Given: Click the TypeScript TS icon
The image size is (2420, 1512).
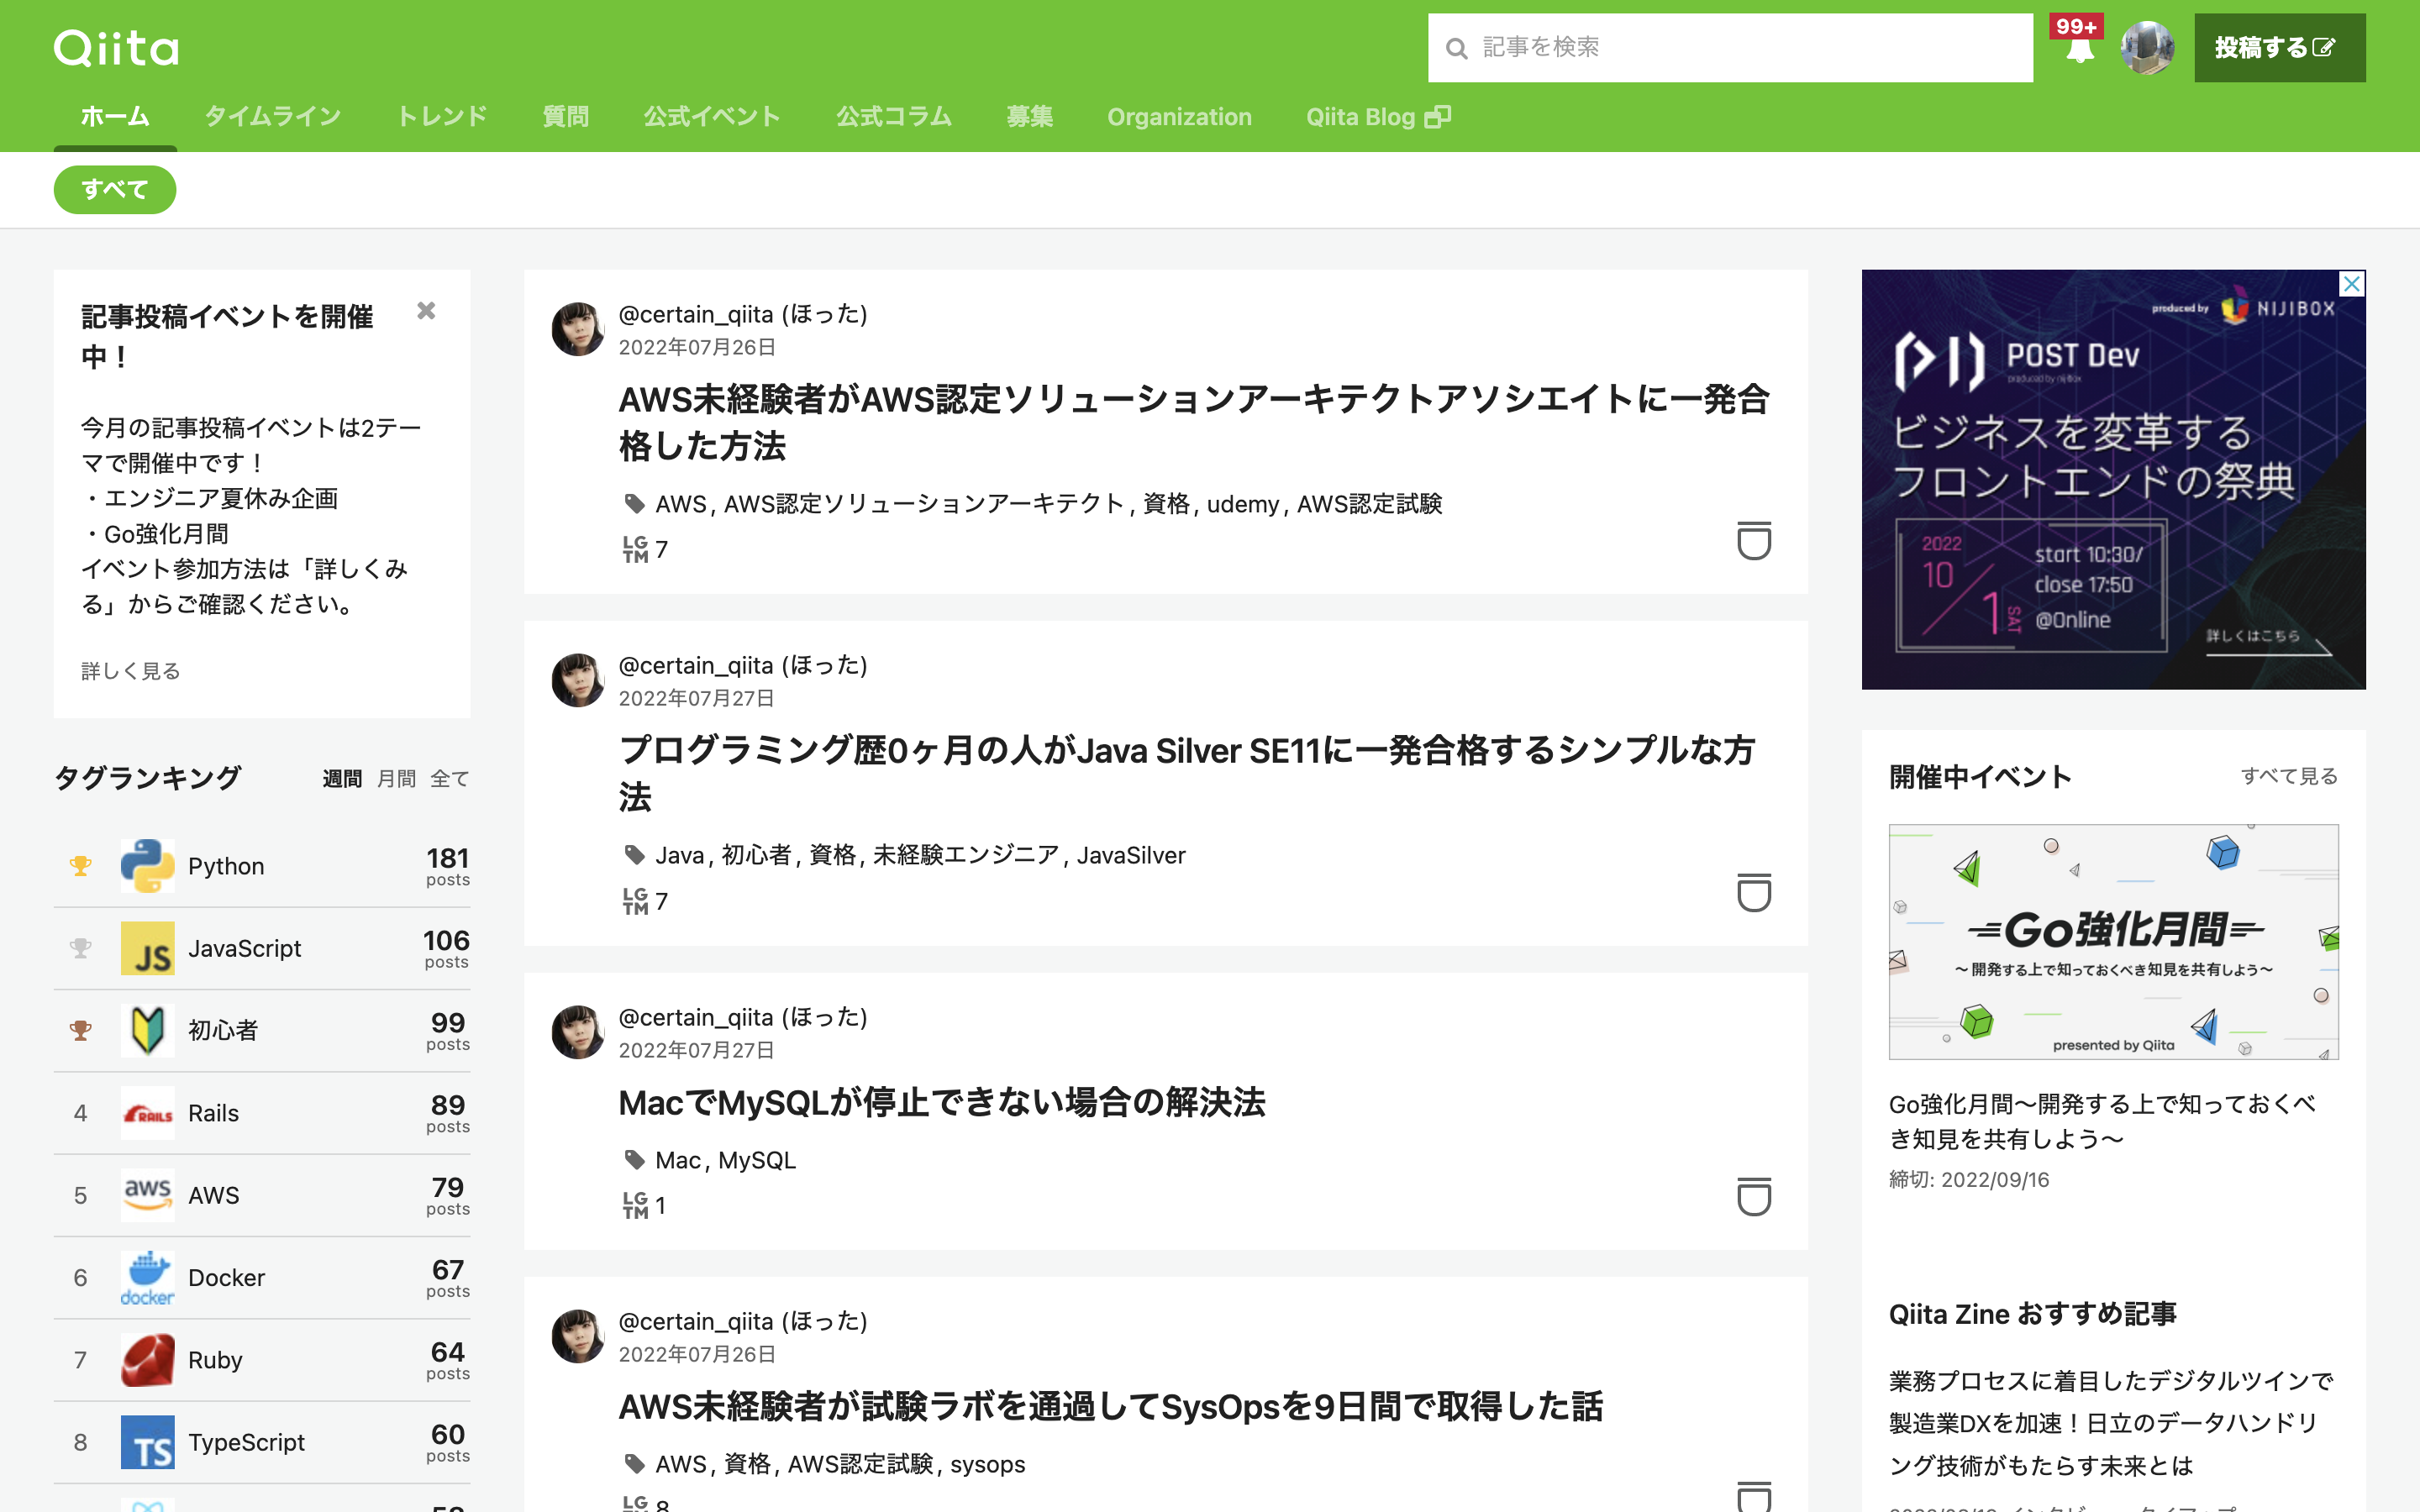Looking at the screenshot, I should [x=147, y=1442].
